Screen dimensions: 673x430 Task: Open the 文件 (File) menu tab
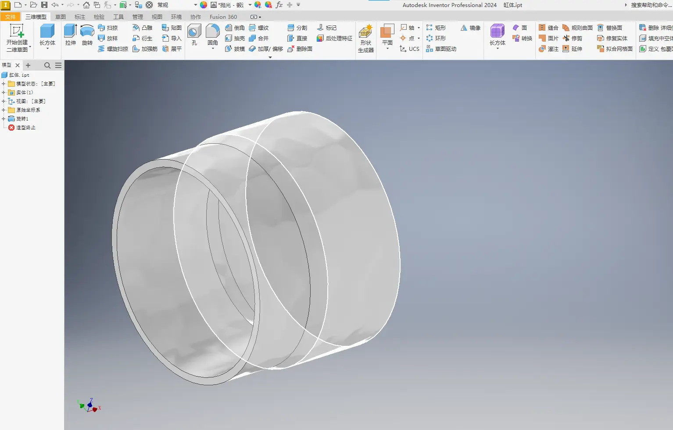pyautogui.click(x=11, y=17)
